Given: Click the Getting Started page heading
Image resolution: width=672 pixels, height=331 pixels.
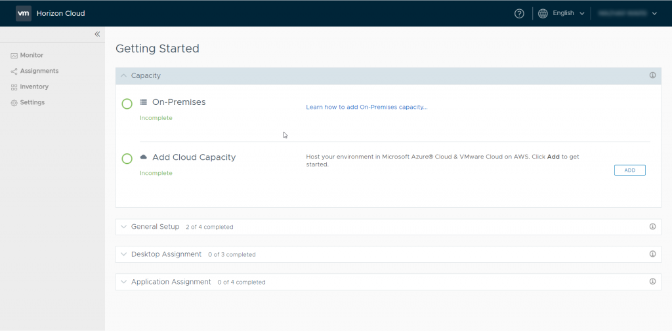Looking at the screenshot, I should click(x=157, y=49).
